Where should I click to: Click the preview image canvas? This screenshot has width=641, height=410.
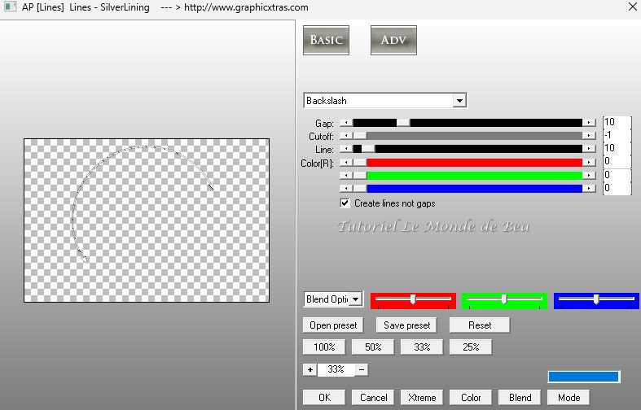147,220
